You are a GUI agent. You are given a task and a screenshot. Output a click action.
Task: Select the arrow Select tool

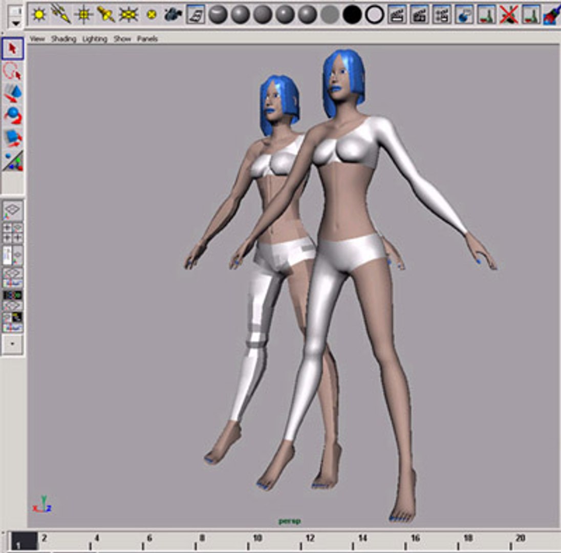coord(13,48)
